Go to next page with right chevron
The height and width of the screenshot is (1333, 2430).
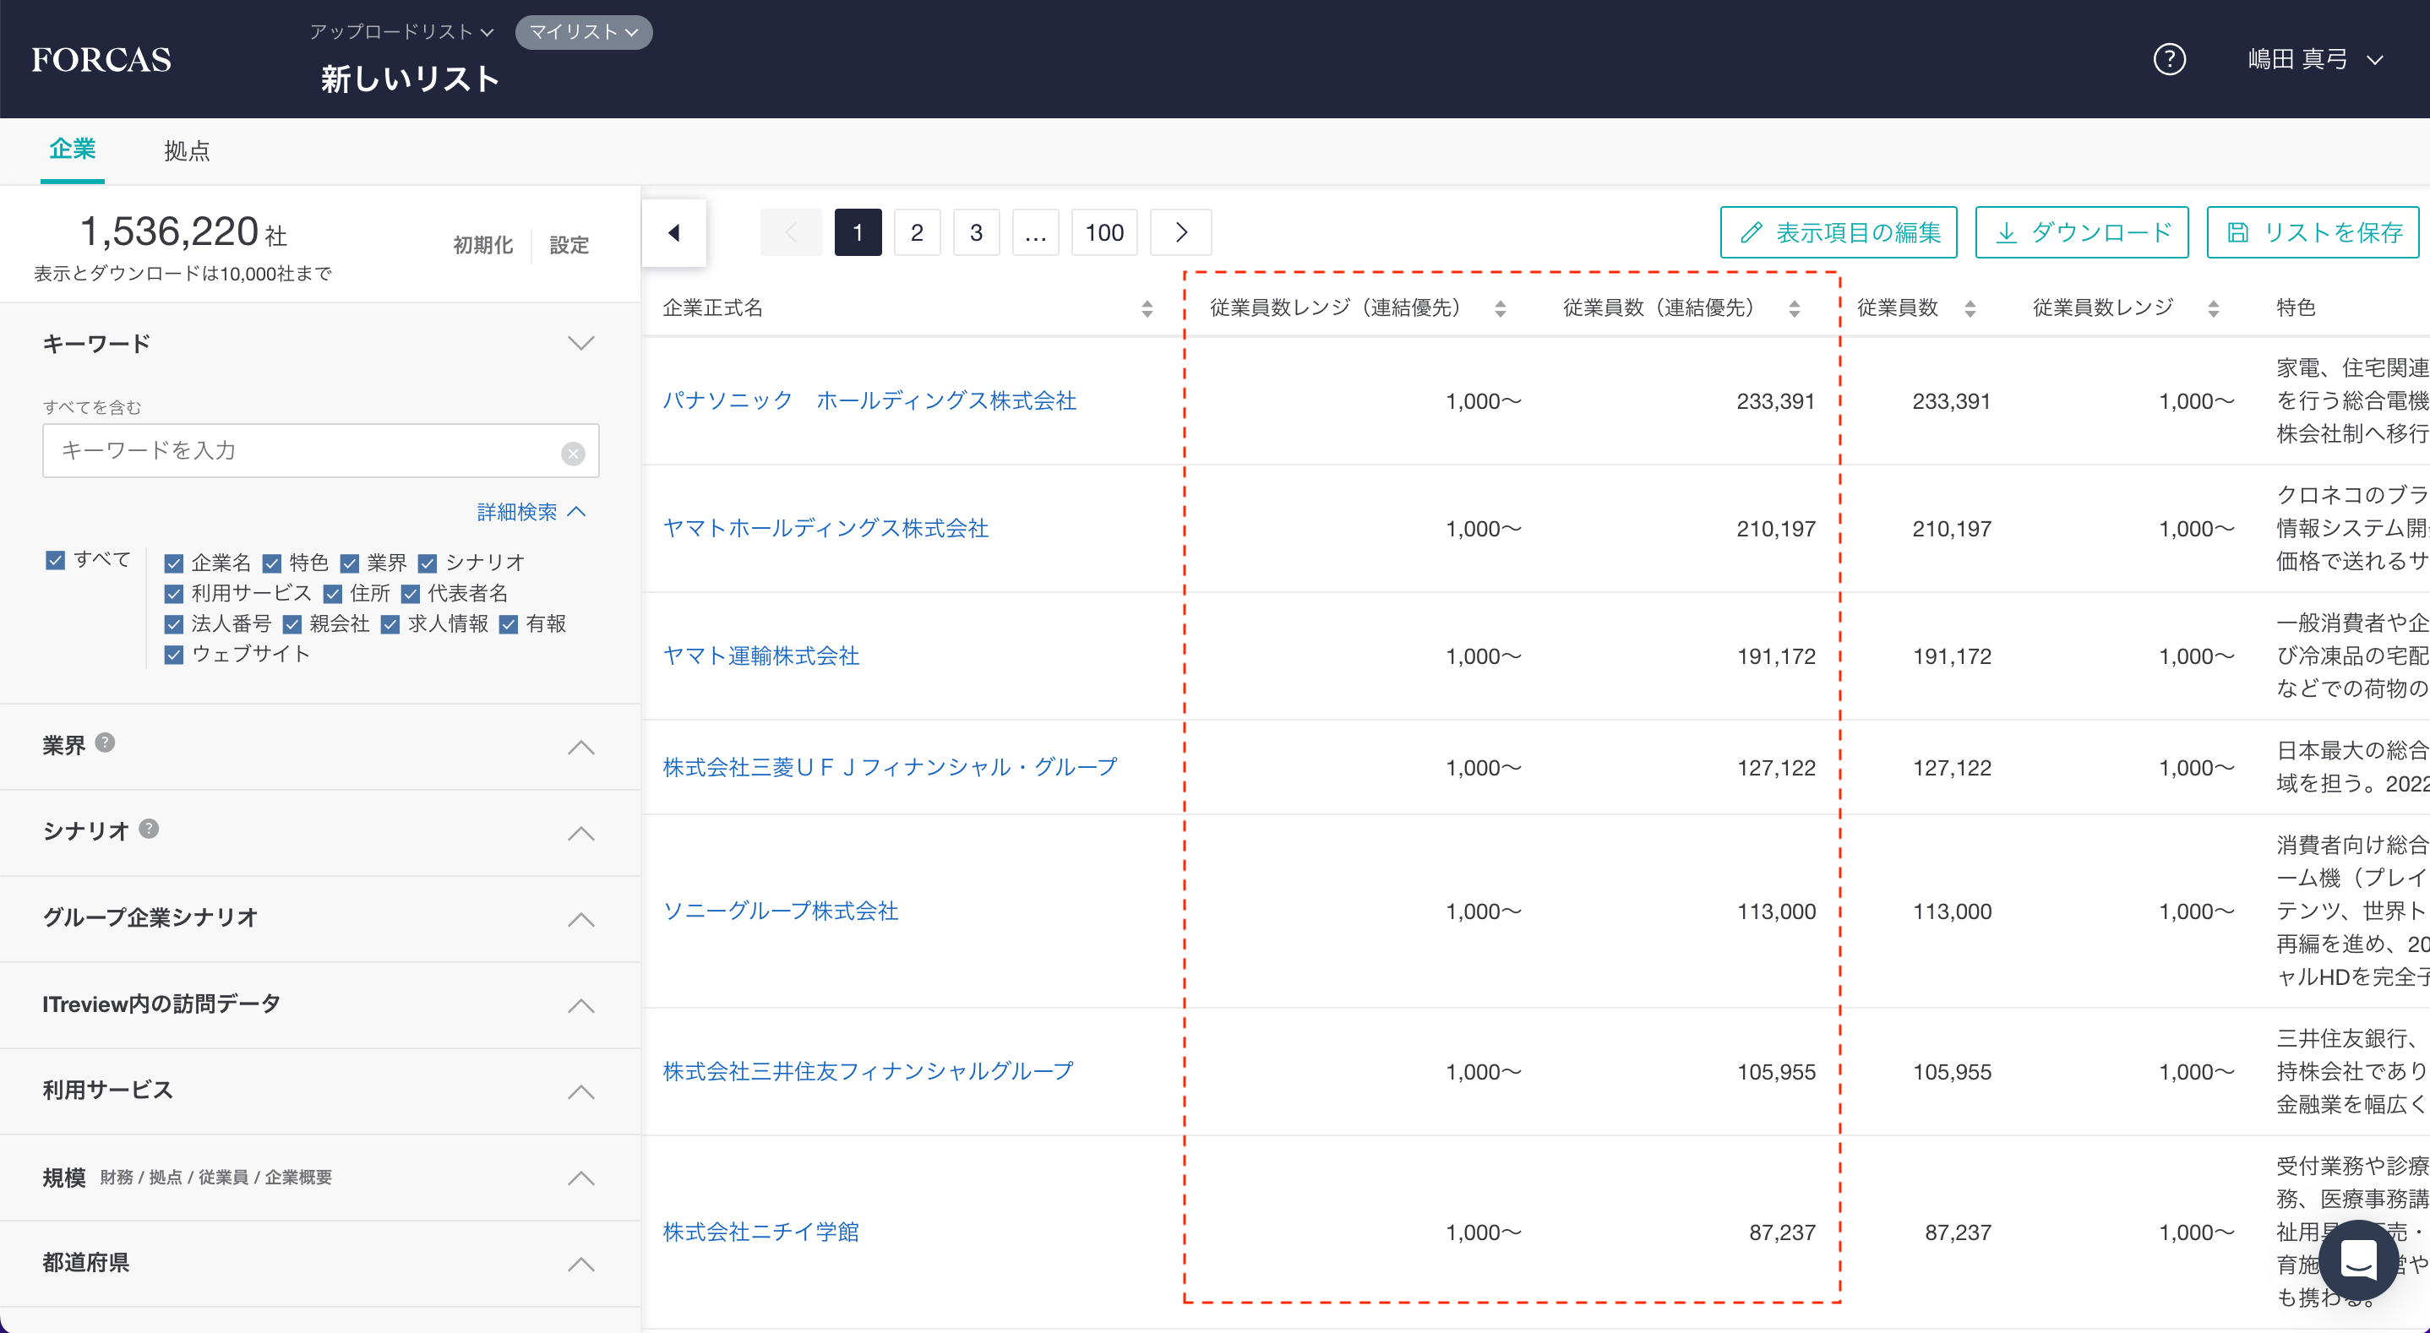click(x=1180, y=232)
